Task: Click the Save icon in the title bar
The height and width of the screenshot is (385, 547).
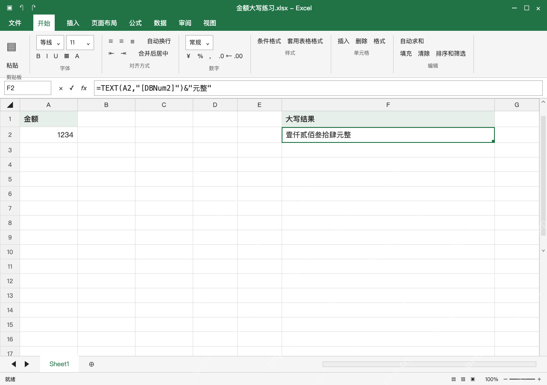Action: 9,8
